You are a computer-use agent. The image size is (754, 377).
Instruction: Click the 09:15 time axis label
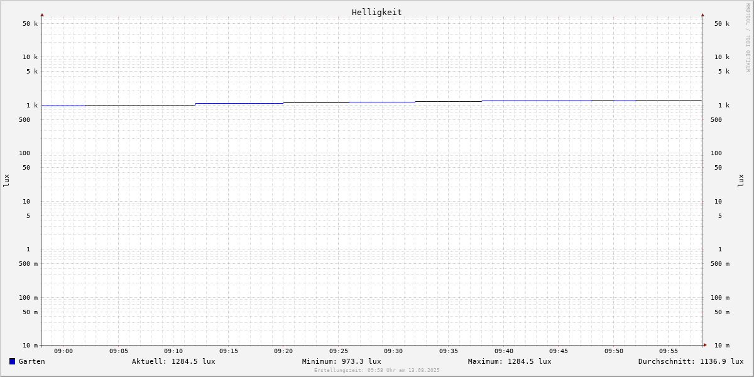pyautogui.click(x=229, y=351)
